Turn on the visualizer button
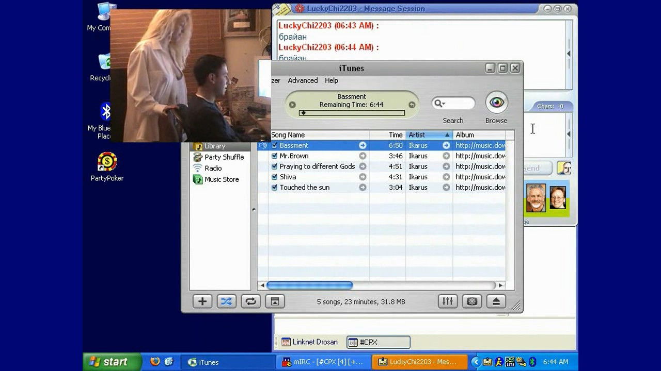 point(471,301)
